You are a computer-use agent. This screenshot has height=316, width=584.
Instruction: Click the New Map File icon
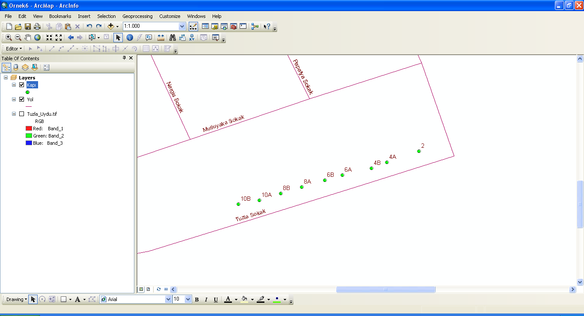[9, 26]
